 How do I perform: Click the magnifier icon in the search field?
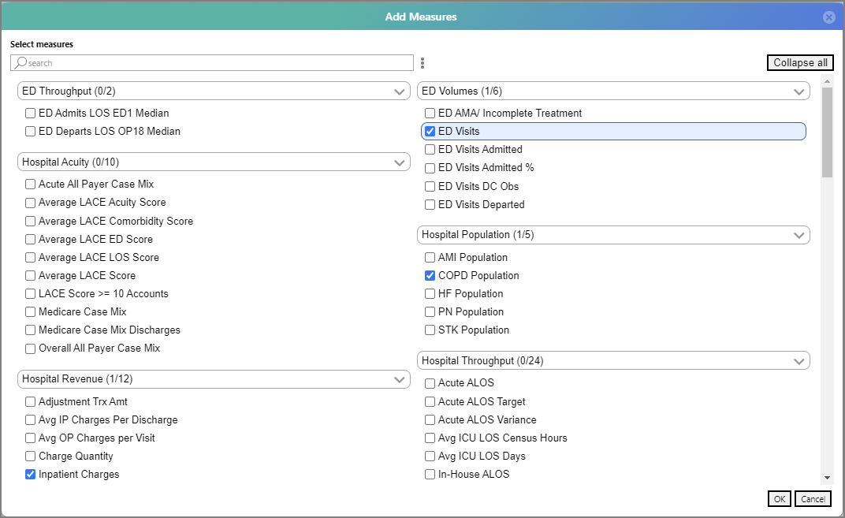tap(20, 62)
